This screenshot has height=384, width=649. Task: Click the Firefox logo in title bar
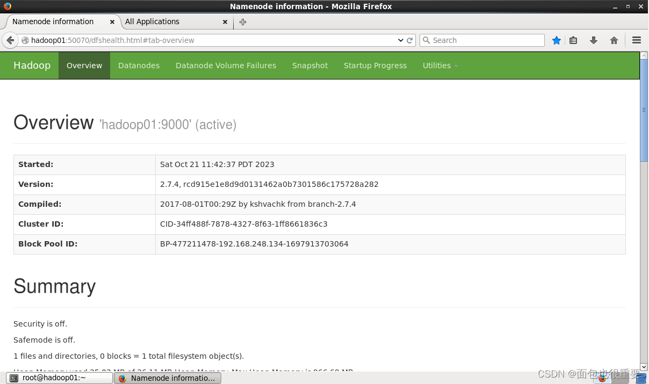coord(8,6)
